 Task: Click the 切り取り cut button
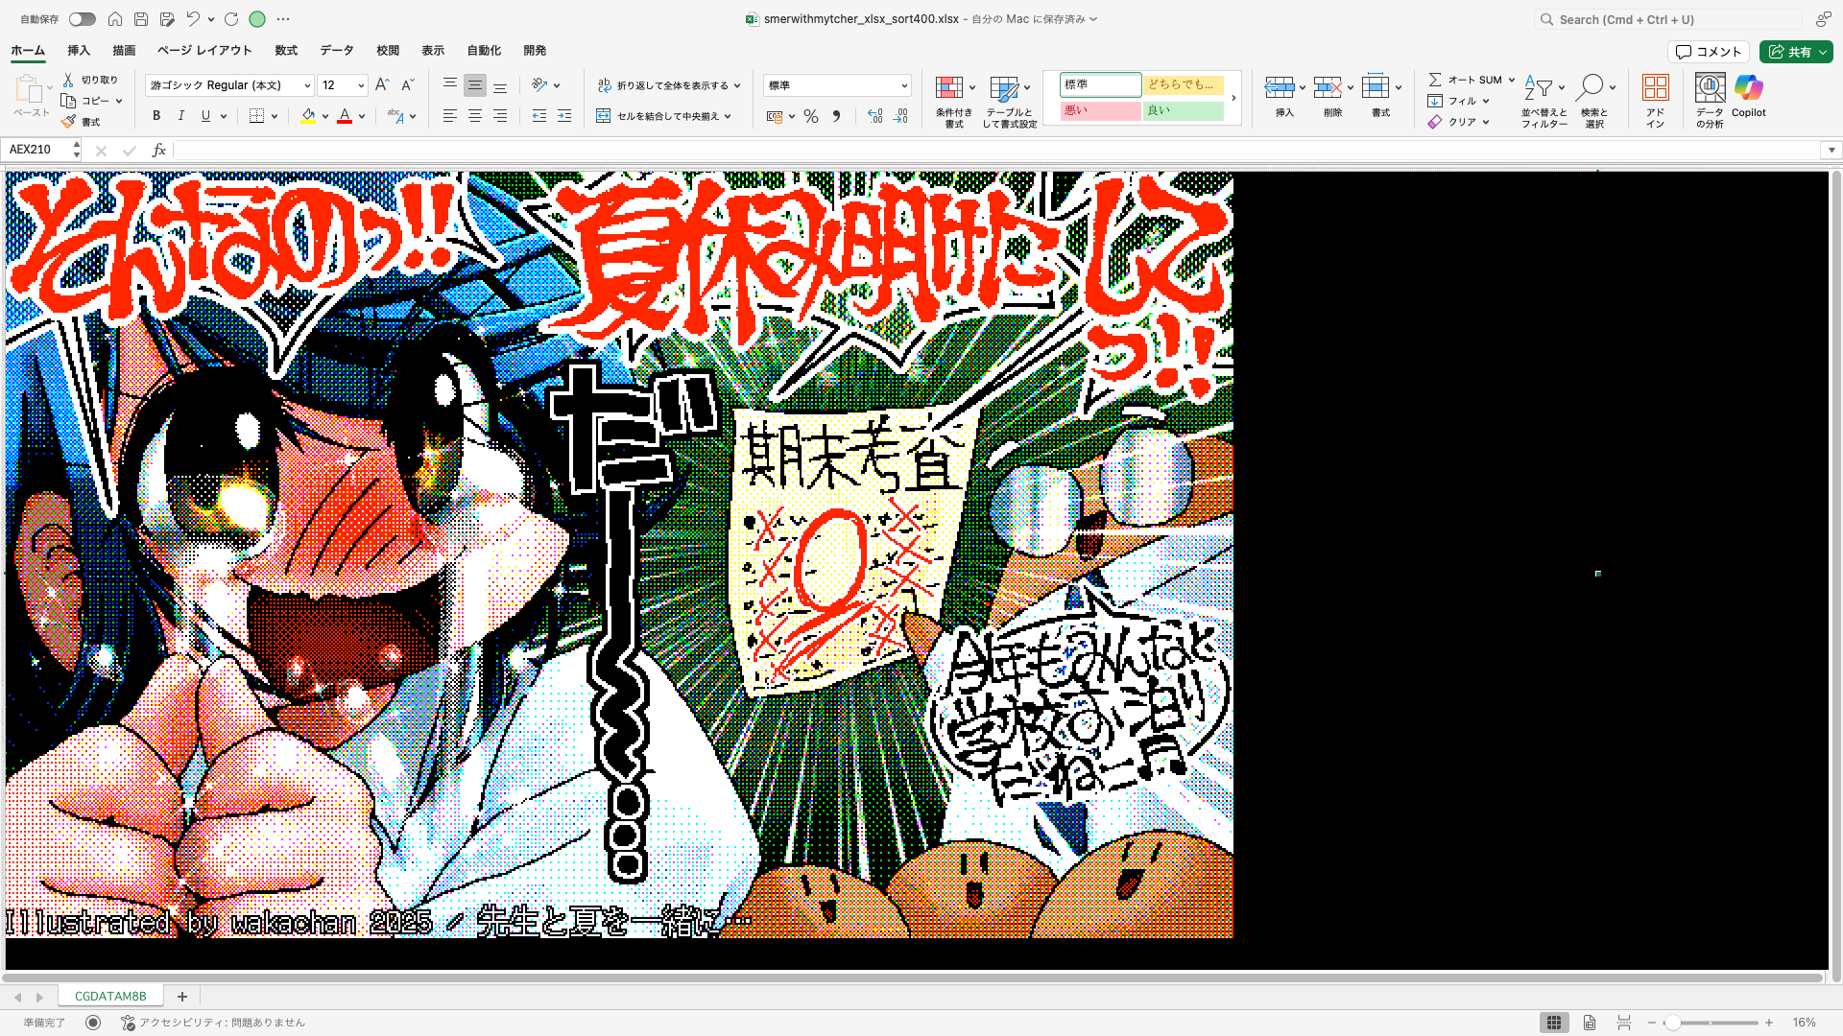[90, 80]
